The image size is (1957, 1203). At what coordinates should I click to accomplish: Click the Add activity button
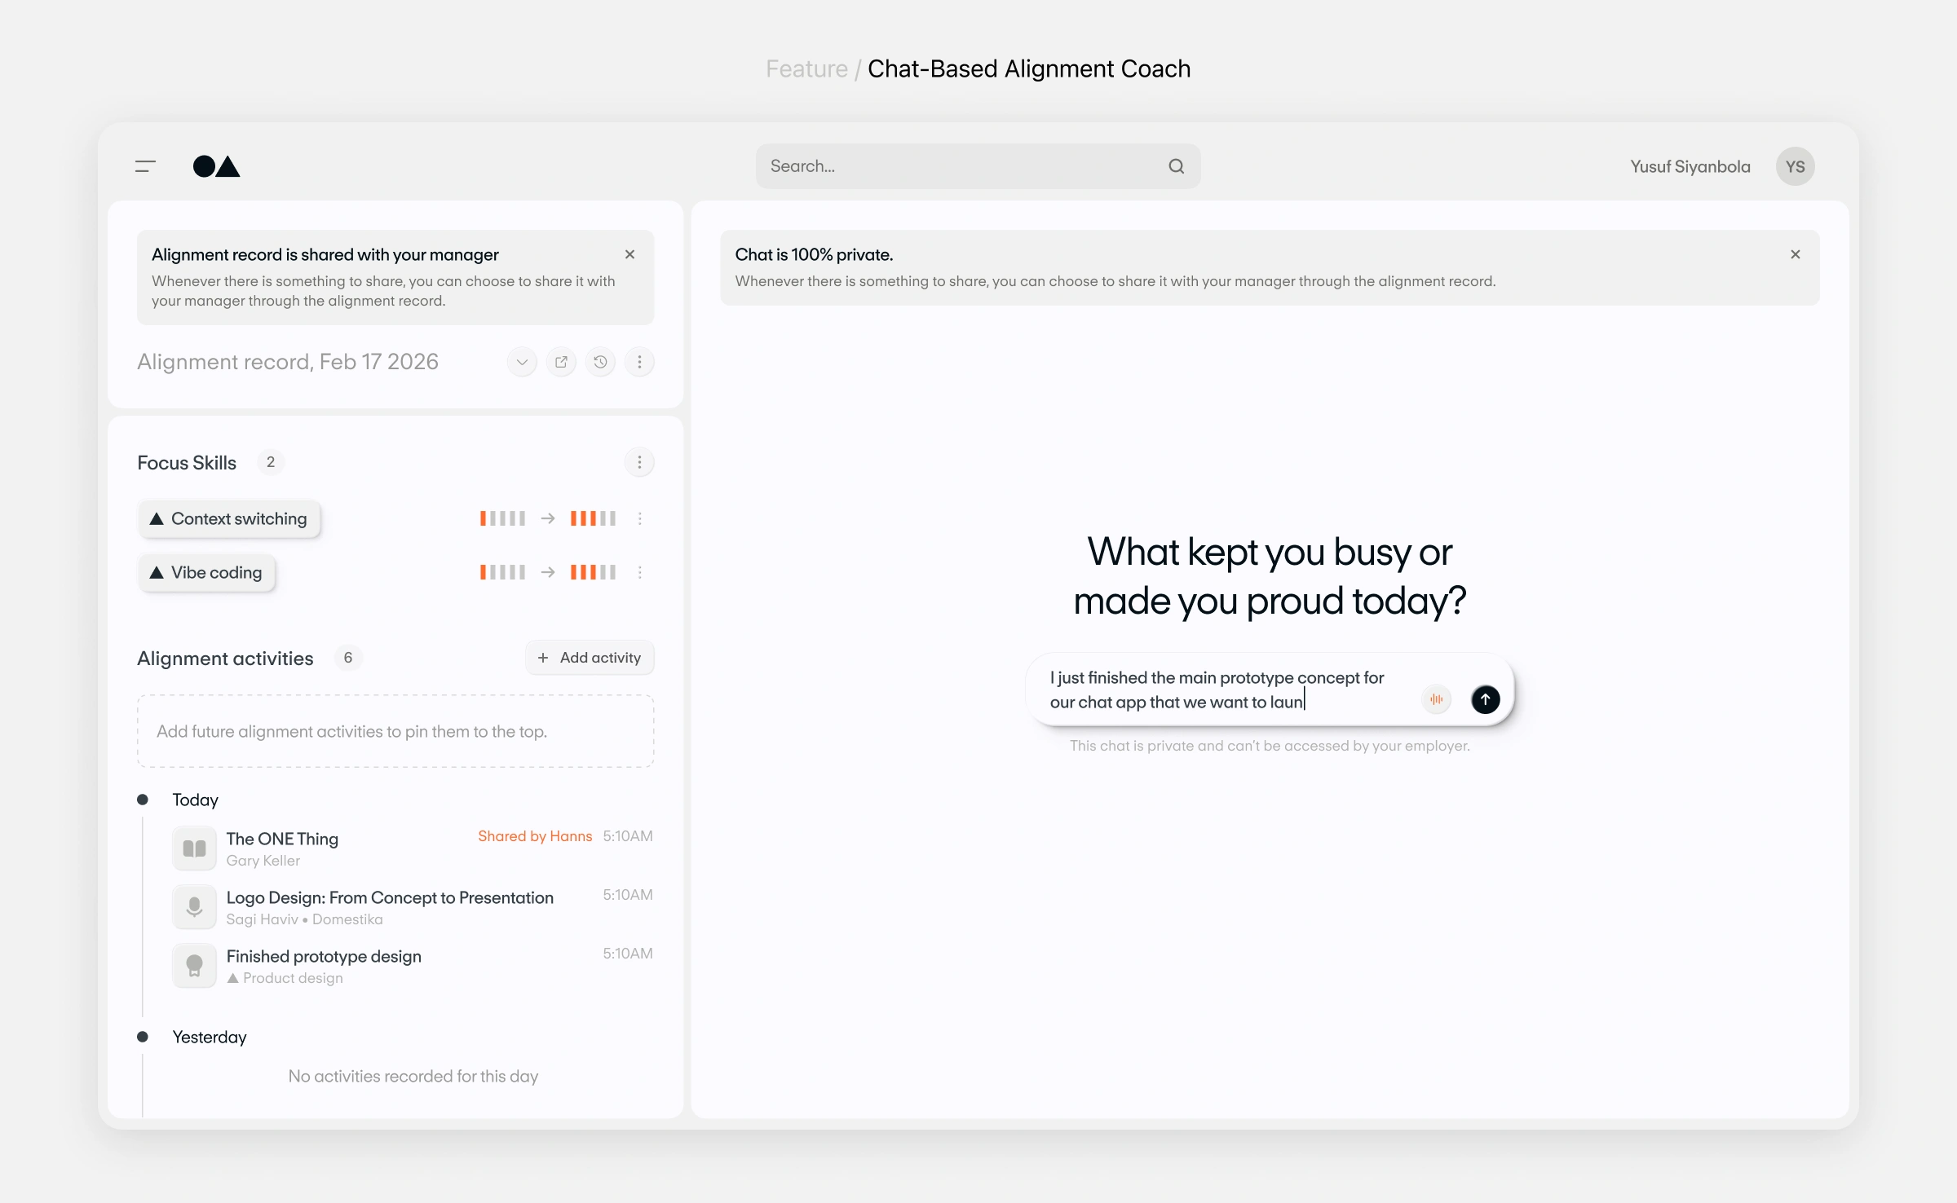click(590, 658)
